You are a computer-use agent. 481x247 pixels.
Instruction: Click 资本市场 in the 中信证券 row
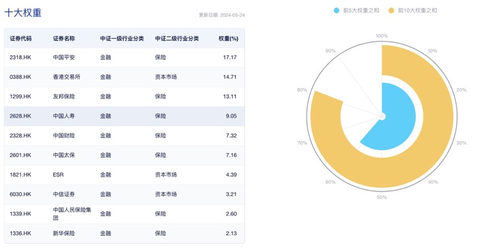tap(166, 194)
